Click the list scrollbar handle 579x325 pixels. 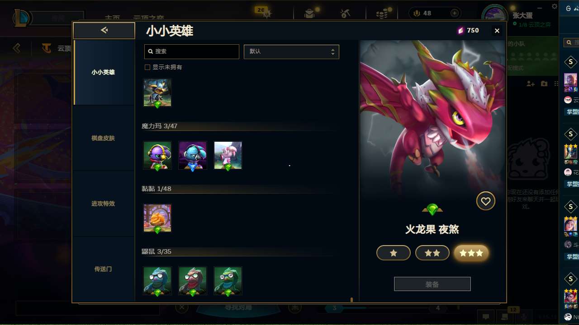[x=351, y=299]
